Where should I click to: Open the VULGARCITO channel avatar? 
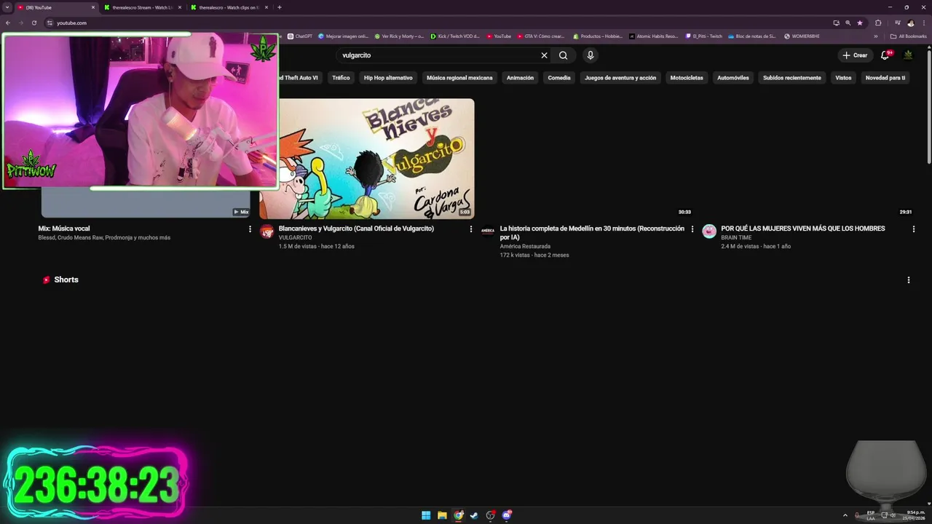[267, 231]
